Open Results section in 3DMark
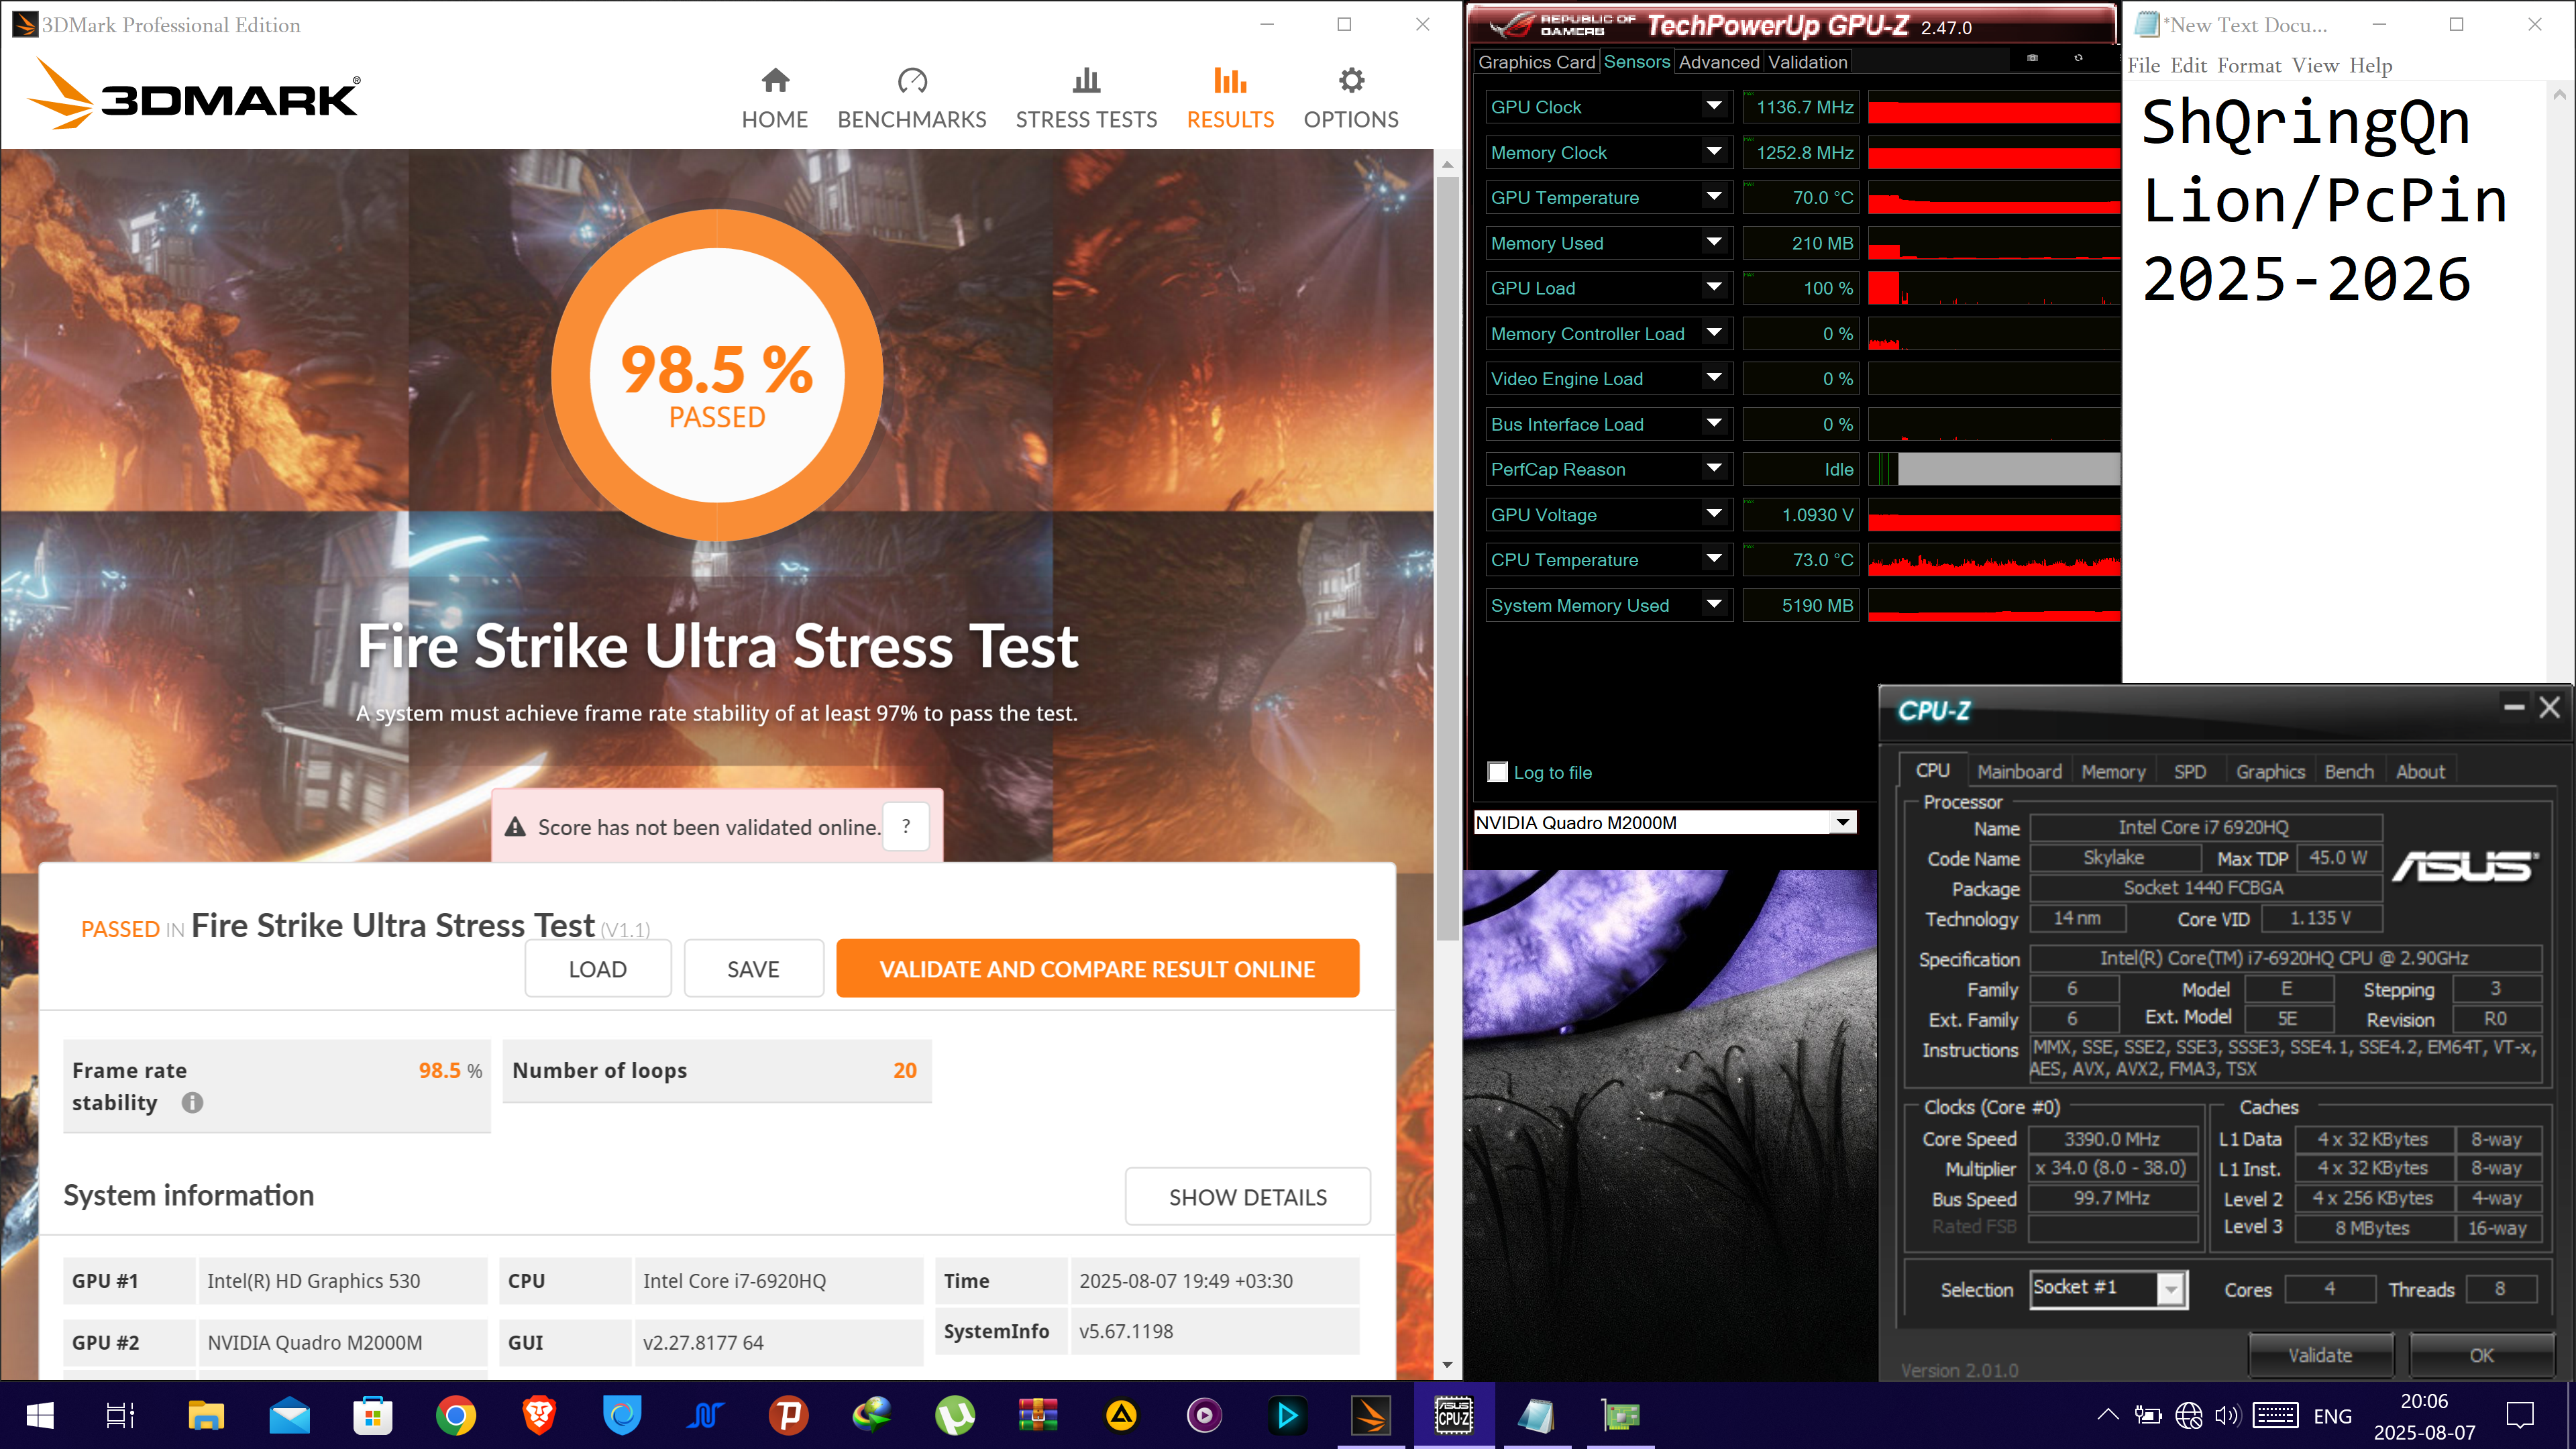This screenshot has height=1449, width=2576. 1230,98
